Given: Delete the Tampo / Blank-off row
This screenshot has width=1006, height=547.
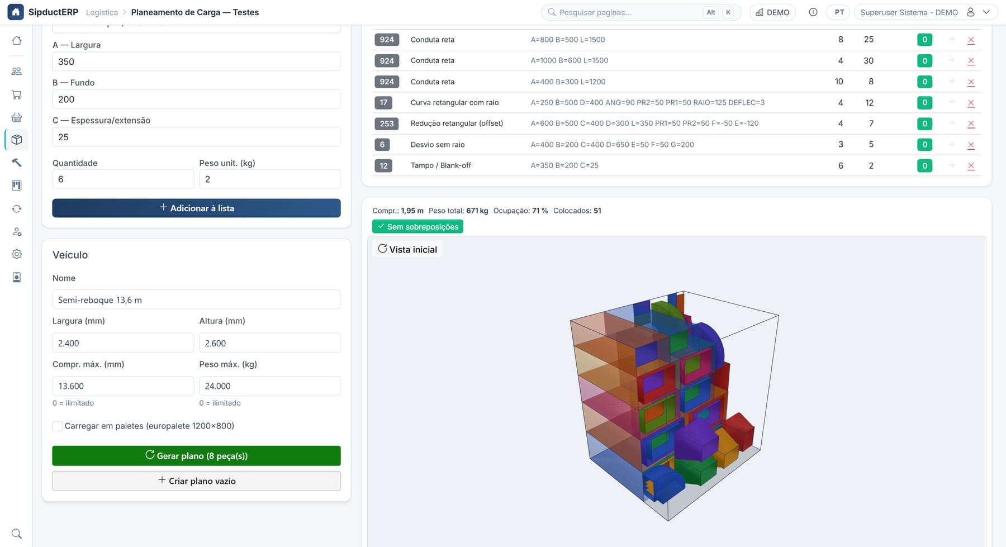Looking at the screenshot, I should pos(971,166).
